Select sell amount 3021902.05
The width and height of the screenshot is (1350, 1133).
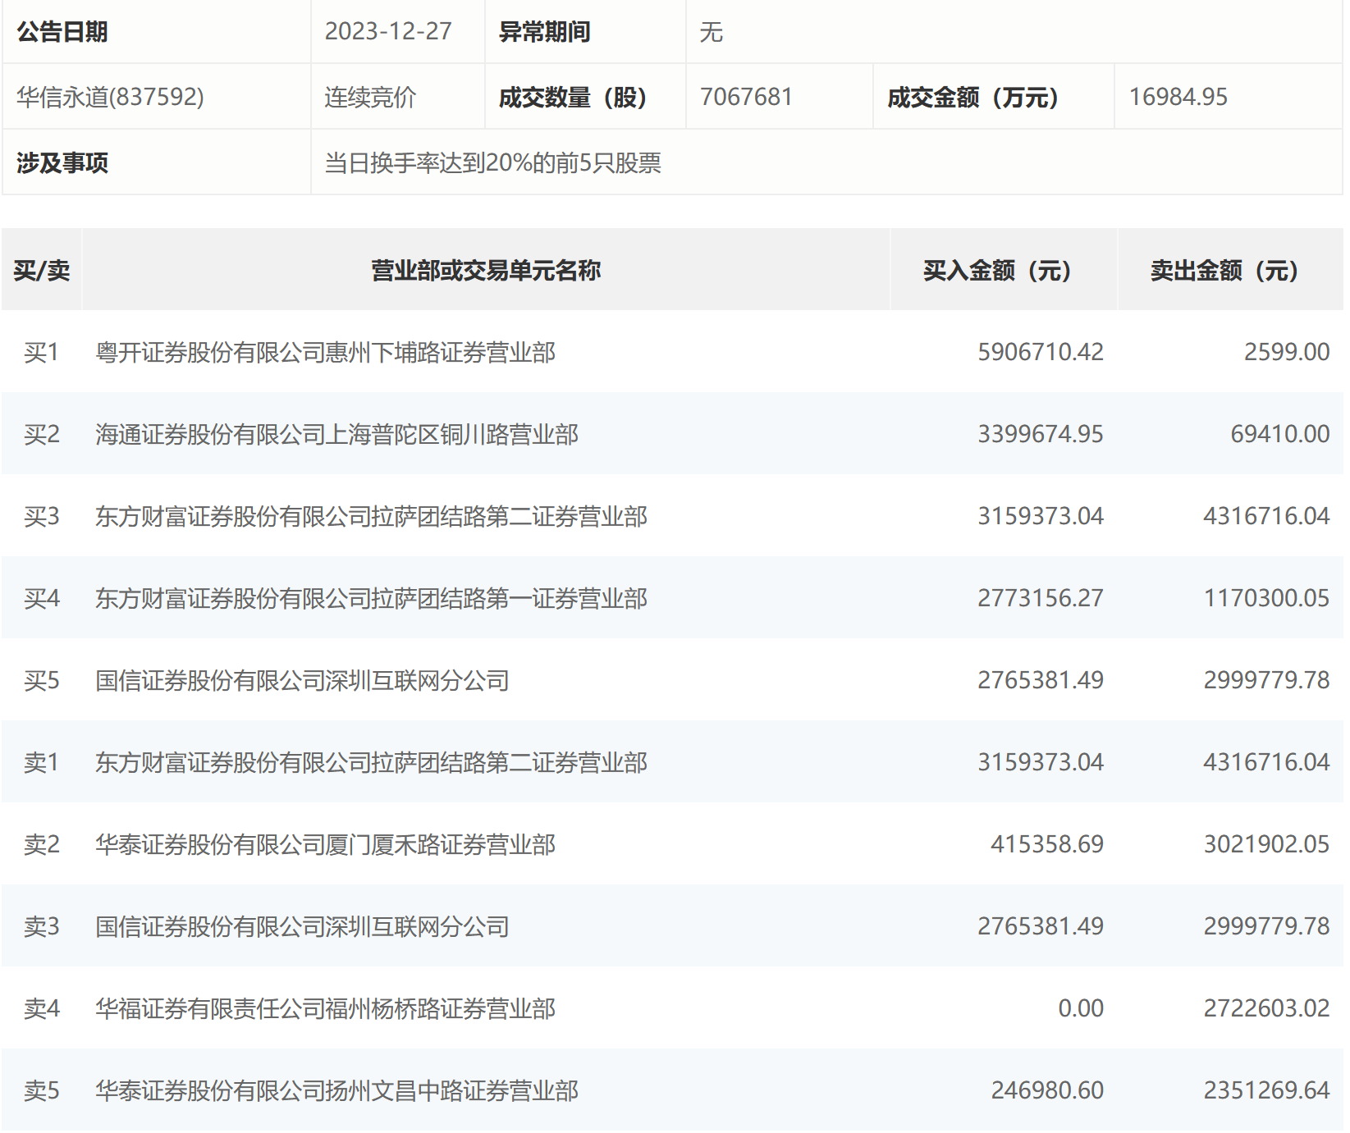1267,844
